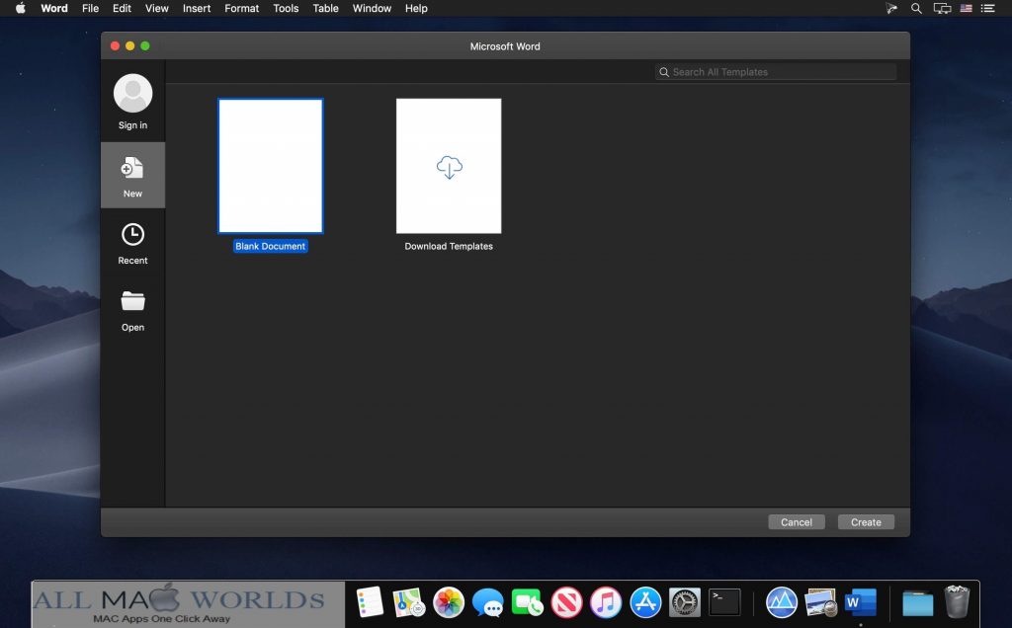The width and height of the screenshot is (1012, 628).
Task: Click the blue mountain-peak app dock icon
Action: pyautogui.click(x=782, y=602)
